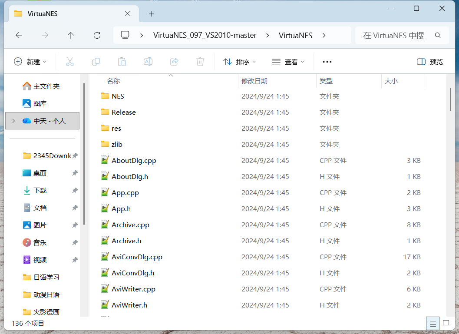The image size is (459, 334).
Task: Toggle the 预览 preview pane
Action: [430, 62]
